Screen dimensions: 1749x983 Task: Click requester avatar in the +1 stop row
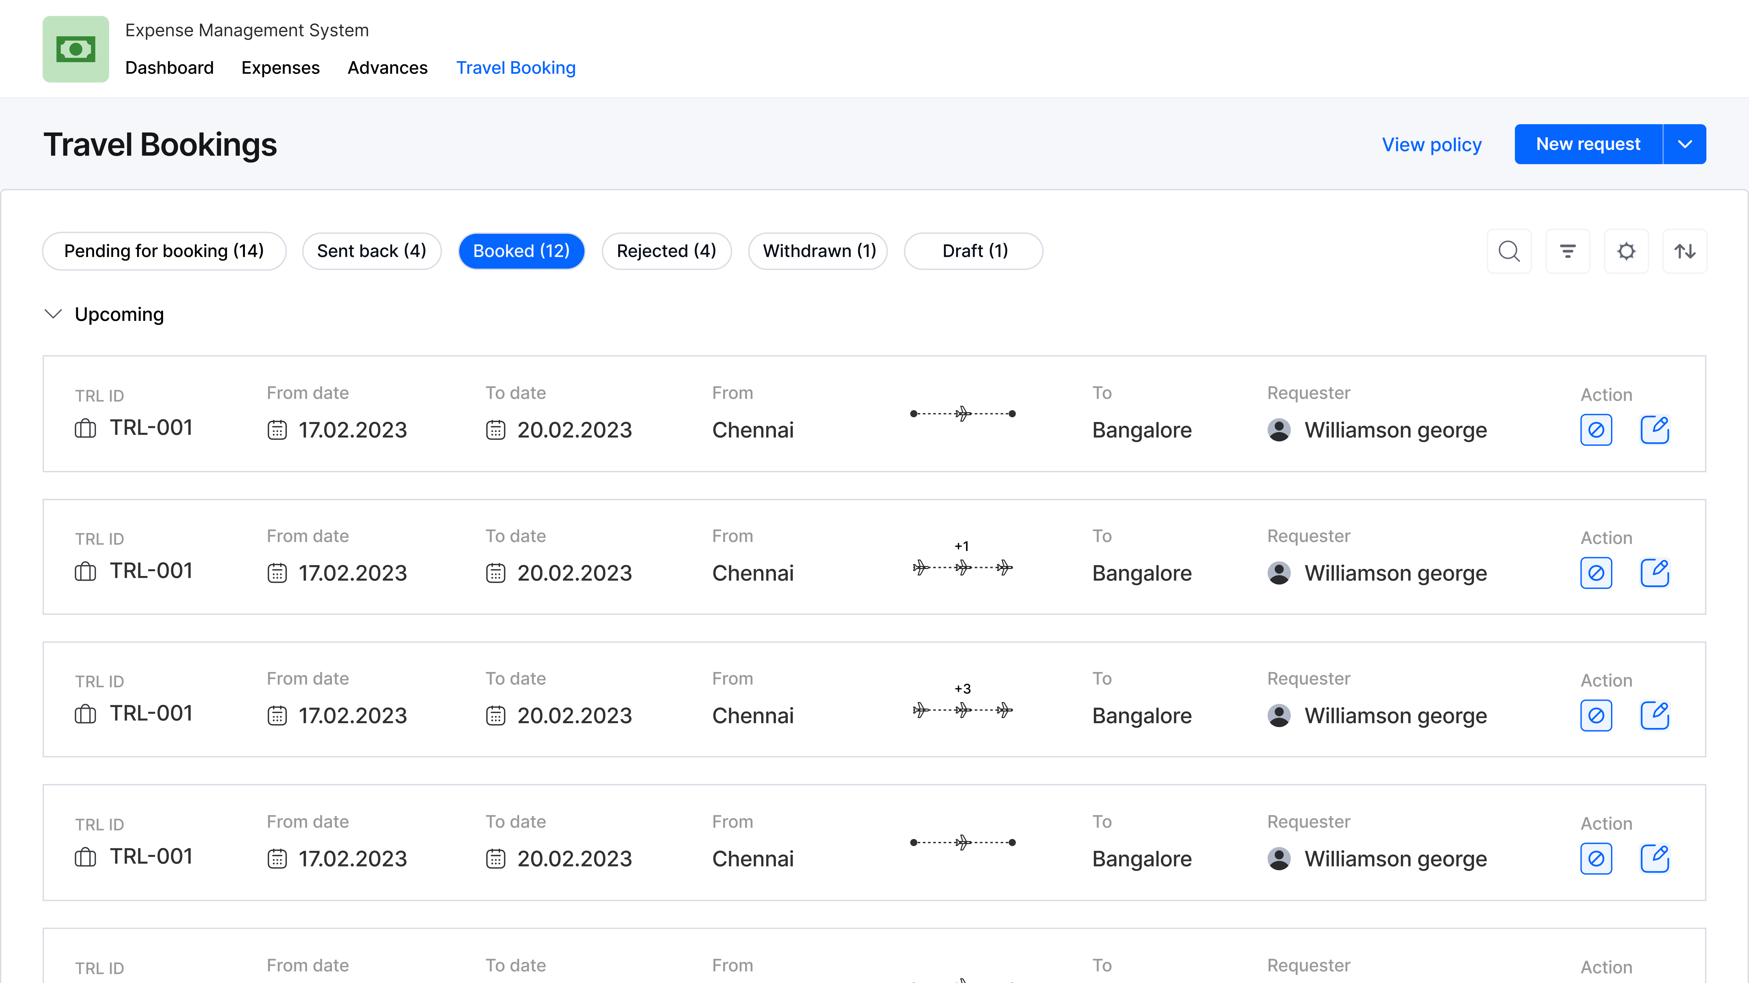(x=1279, y=573)
